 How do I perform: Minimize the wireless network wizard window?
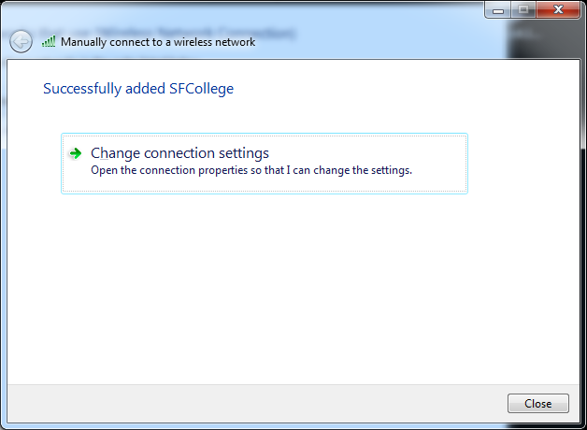[498, 9]
